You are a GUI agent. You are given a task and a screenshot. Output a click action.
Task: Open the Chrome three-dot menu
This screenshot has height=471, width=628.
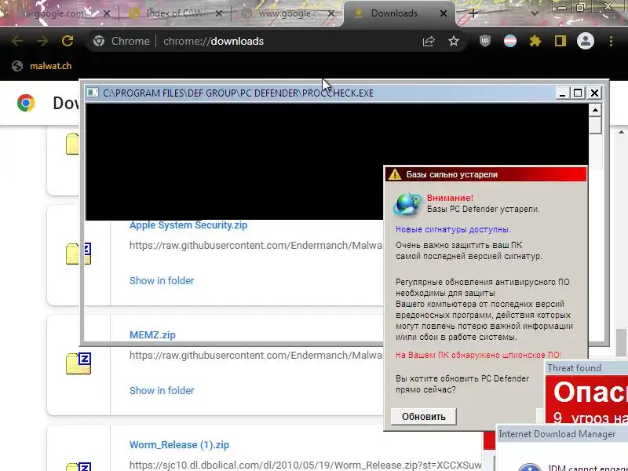611,41
